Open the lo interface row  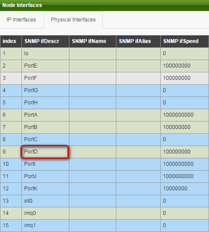pyautogui.click(x=104, y=54)
